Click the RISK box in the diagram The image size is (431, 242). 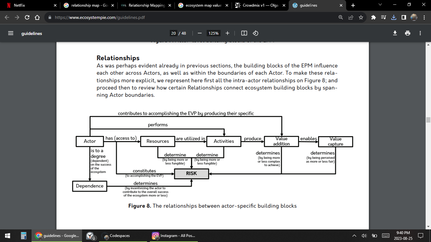[192, 174]
